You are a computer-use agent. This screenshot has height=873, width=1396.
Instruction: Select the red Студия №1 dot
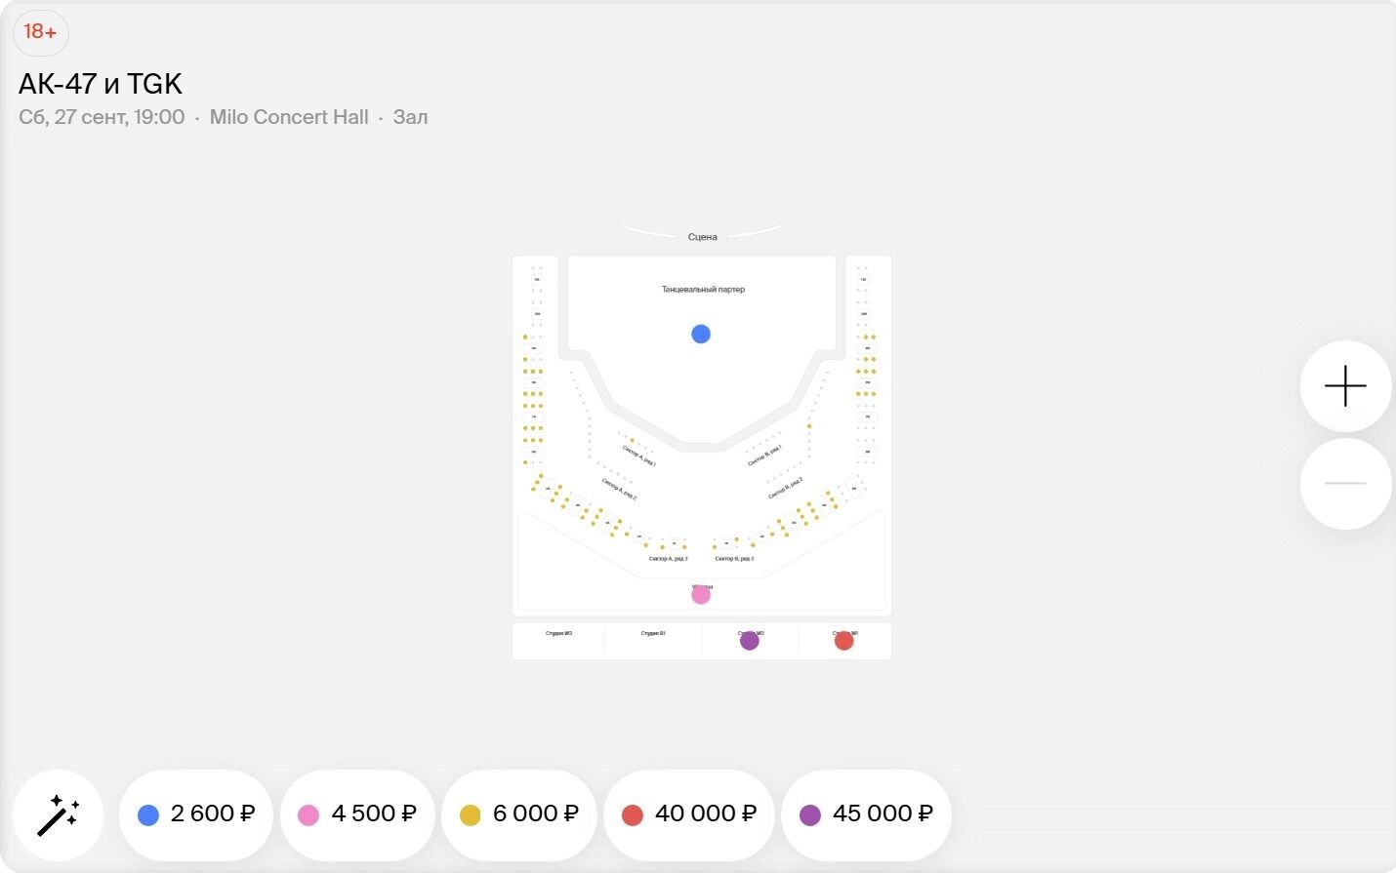point(844,641)
